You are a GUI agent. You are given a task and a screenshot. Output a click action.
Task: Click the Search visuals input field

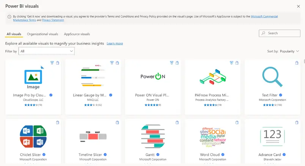point(280,33)
